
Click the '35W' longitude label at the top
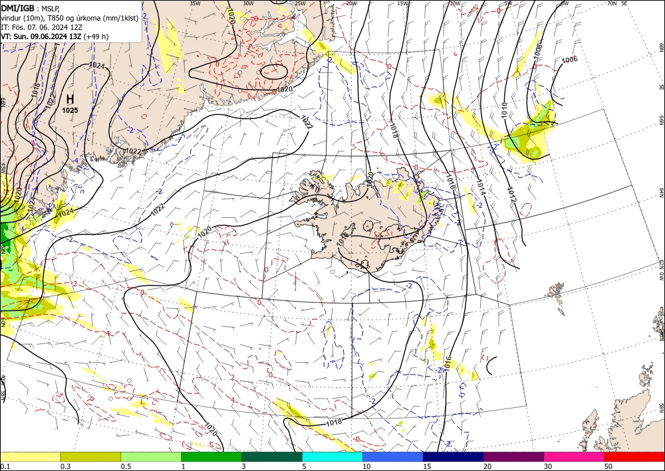coord(195,3)
